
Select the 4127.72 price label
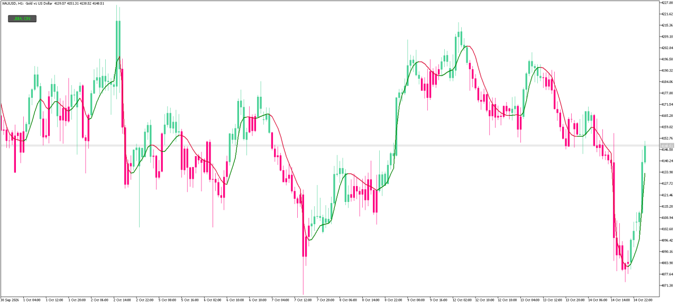click(666, 183)
